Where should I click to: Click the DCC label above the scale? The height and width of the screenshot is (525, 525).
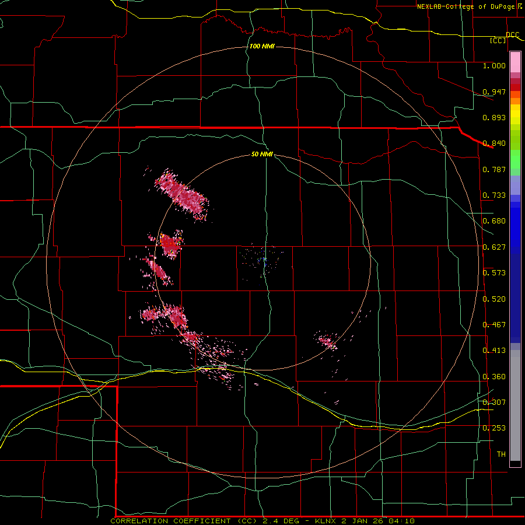point(512,35)
